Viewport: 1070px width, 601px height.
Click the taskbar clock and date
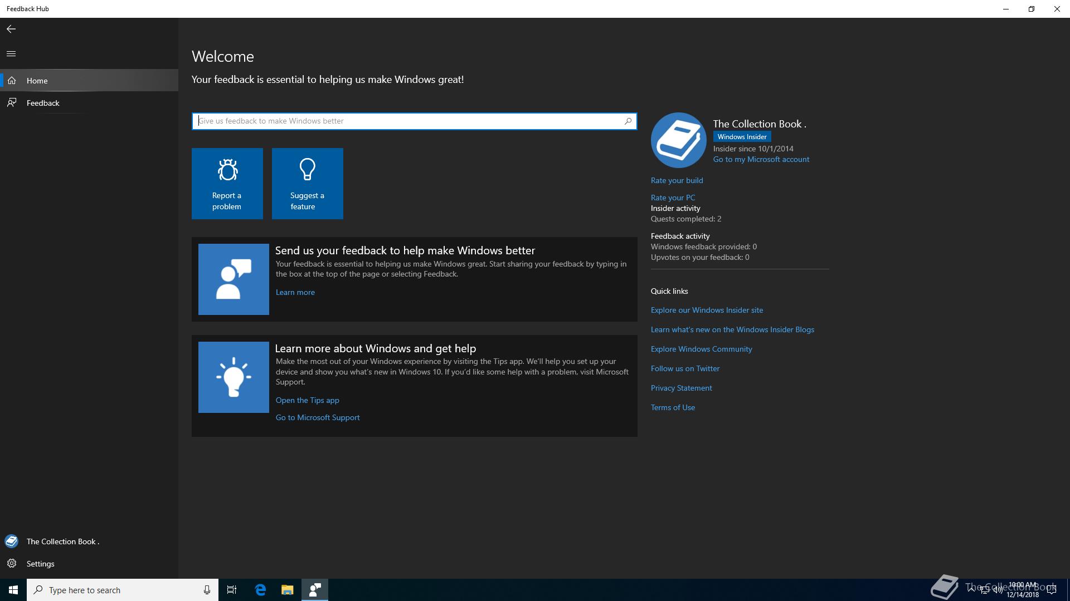pyautogui.click(x=1023, y=590)
